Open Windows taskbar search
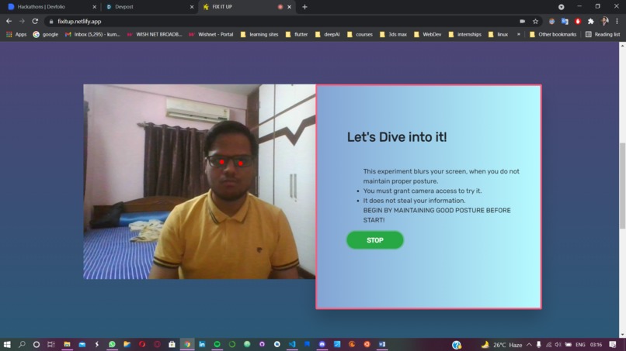 [22, 344]
